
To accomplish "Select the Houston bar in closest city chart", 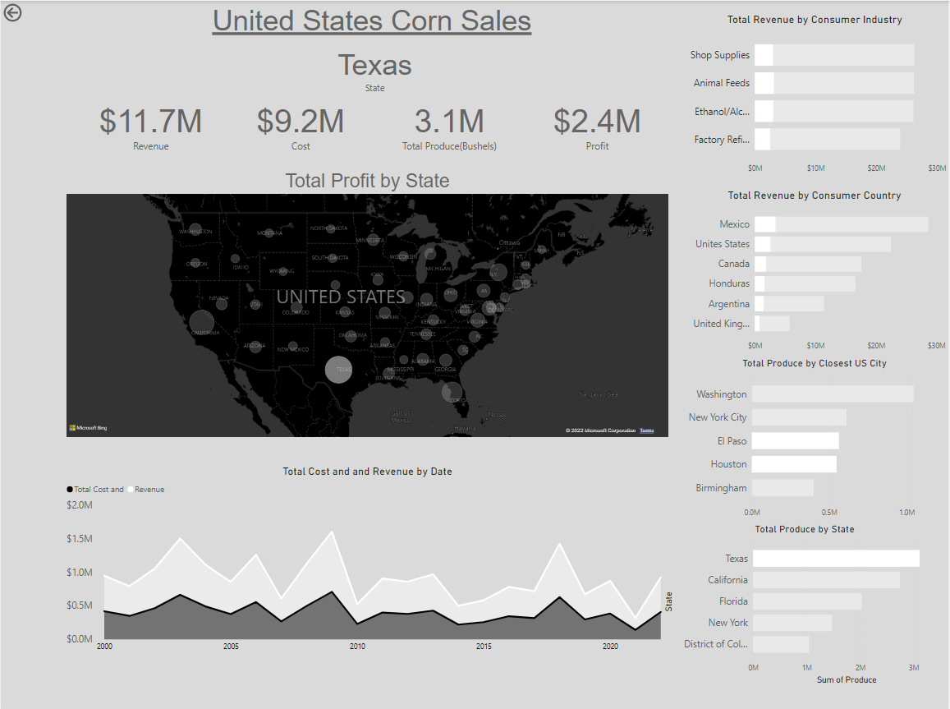I will [794, 464].
